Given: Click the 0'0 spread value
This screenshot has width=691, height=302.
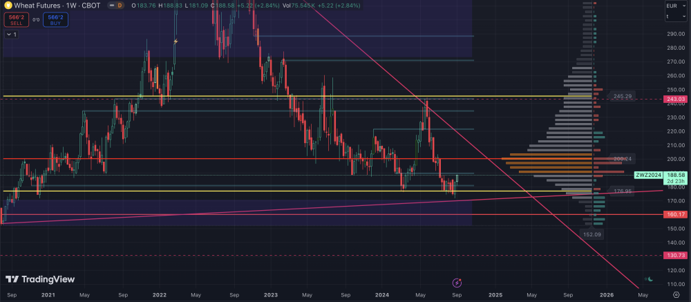Looking at the screenshot, I should [36, 20].
